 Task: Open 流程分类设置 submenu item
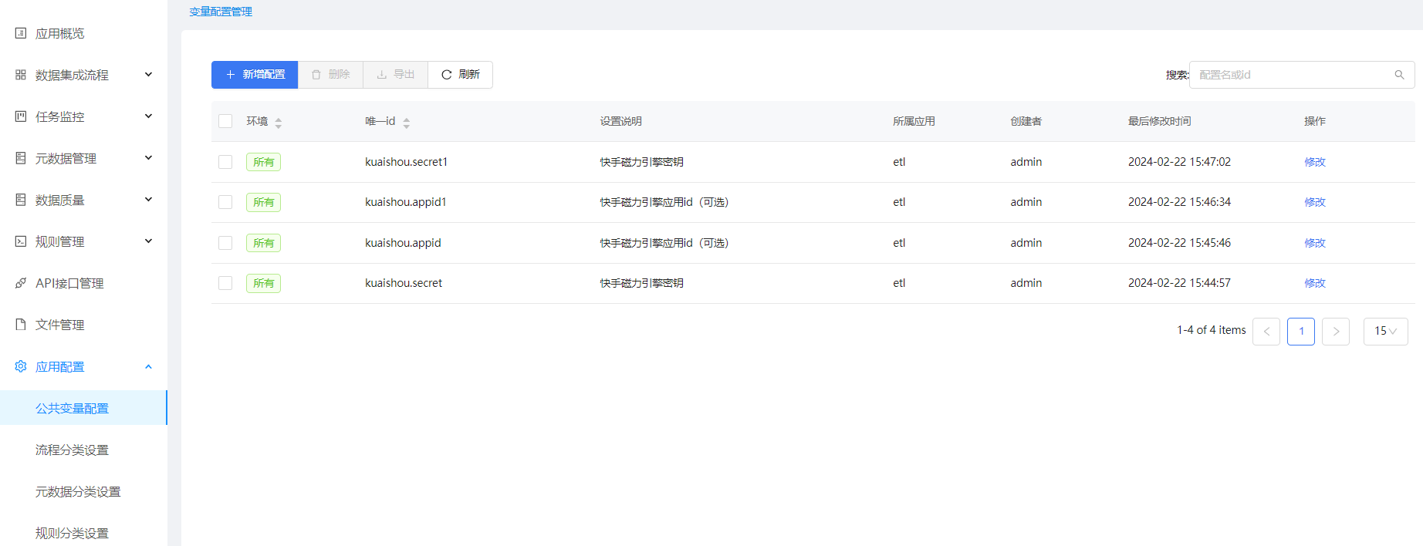point(72,450)
